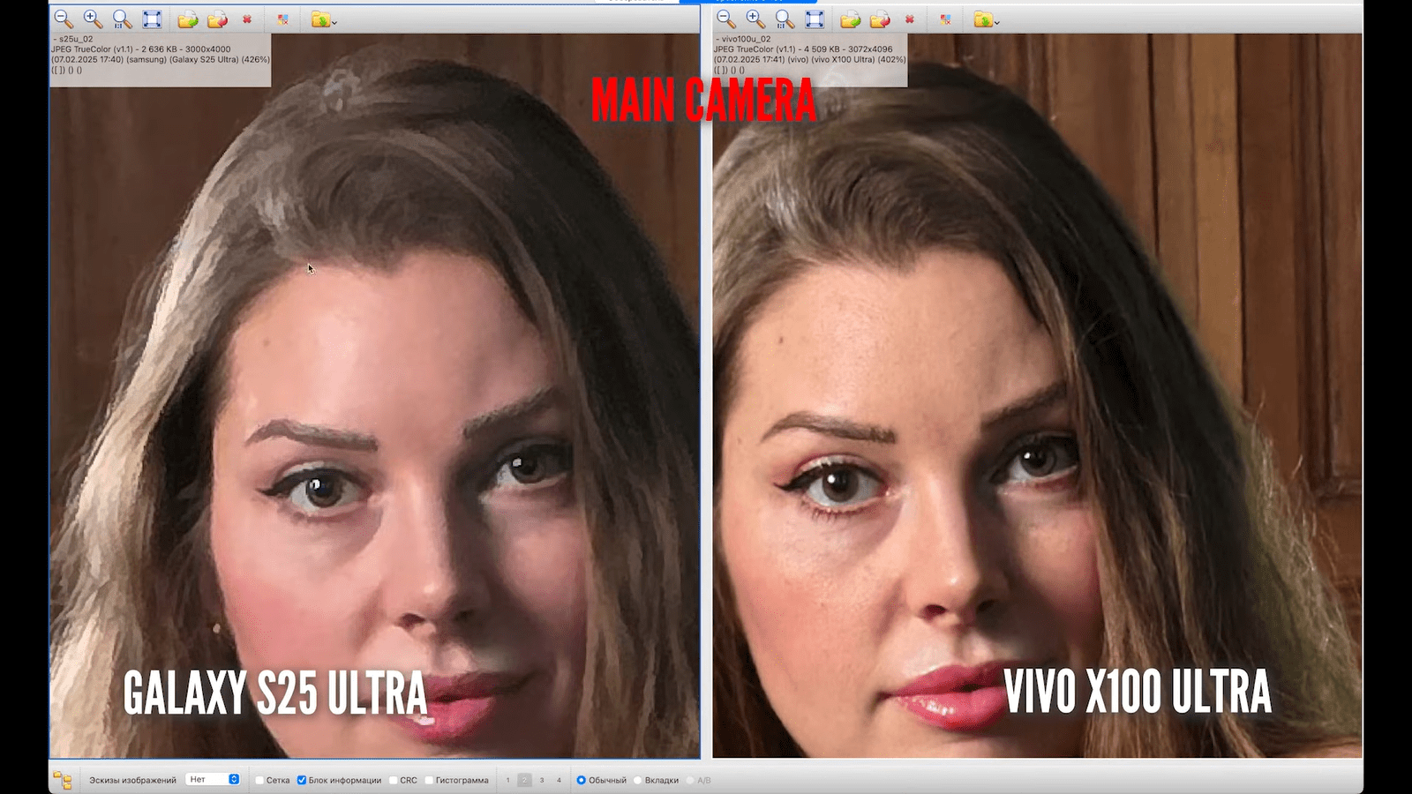The width and height of the screenshot is (1412, 794).
Task: Select 1 image layout button
Action: point(507,780)
